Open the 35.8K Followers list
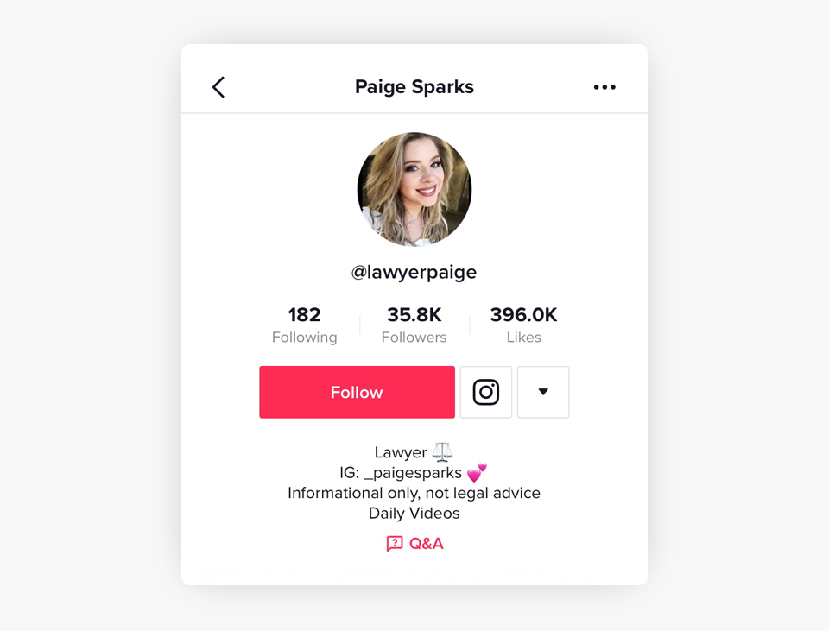Viewport: 829px width, 631px height. pyautogui.click(x=414, y=325)
